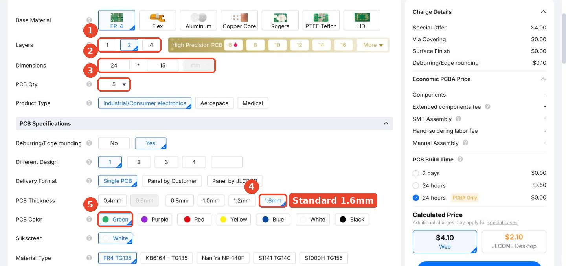
Task: Open help icon for PCB Thickness
Action: pos(89,201)
